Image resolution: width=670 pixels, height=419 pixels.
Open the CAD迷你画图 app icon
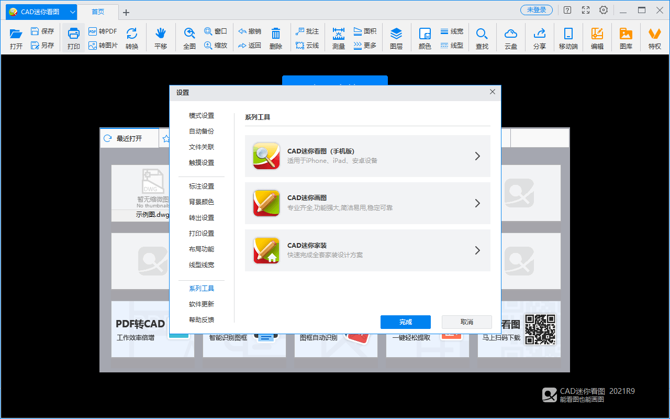click(x=266, y=203)
